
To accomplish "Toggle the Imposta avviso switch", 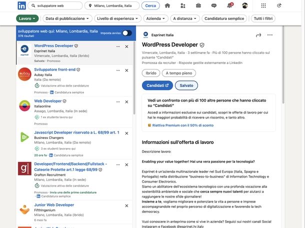I will 127,33.
